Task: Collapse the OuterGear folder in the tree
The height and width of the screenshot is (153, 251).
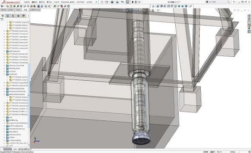Action: 4,74
